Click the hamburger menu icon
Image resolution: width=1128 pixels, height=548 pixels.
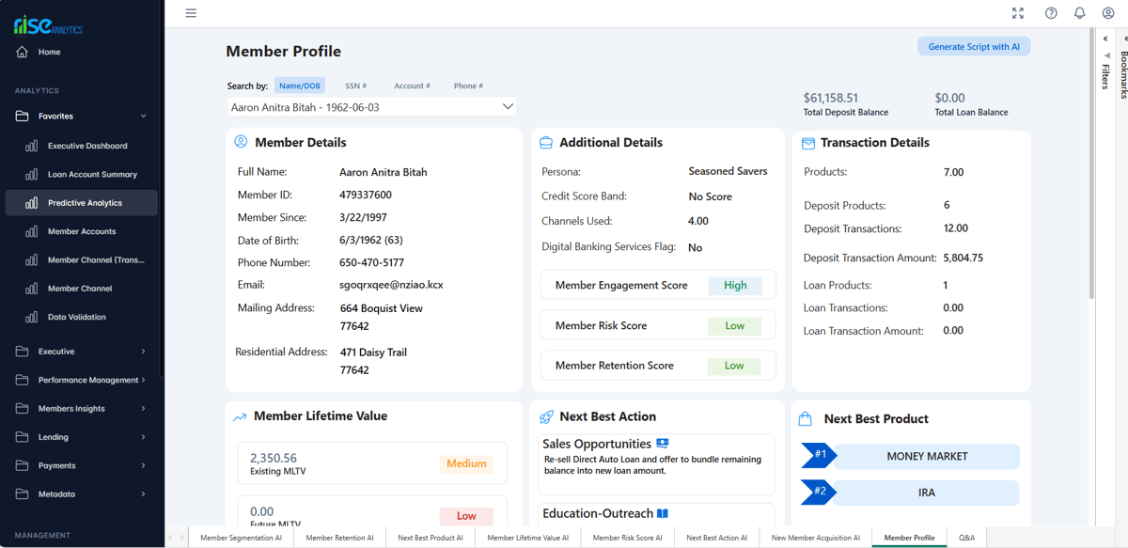191,13
